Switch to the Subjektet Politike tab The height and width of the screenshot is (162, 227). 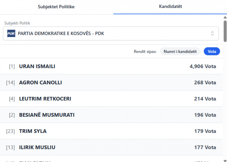[x=56, y=7]
